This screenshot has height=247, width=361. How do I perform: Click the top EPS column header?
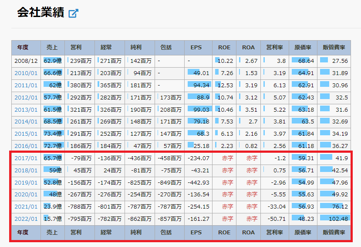[198, 48]
